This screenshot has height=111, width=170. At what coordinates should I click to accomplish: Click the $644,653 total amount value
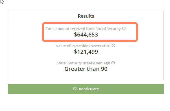click(86, 35)
